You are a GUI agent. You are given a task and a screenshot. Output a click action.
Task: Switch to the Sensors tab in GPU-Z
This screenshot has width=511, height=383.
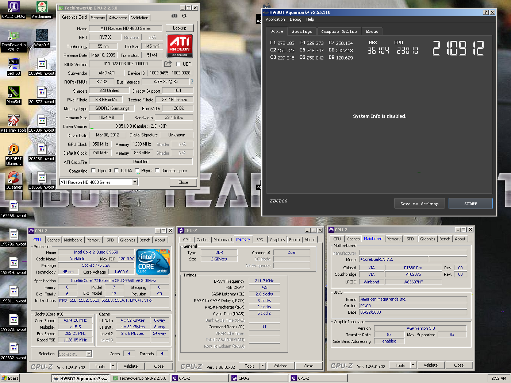[x=98, y=18]
